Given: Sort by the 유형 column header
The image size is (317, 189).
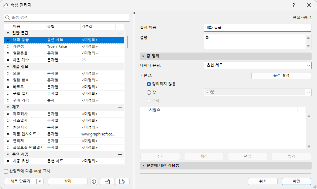Looking at the screenshot, I should [x=63, y=27].
